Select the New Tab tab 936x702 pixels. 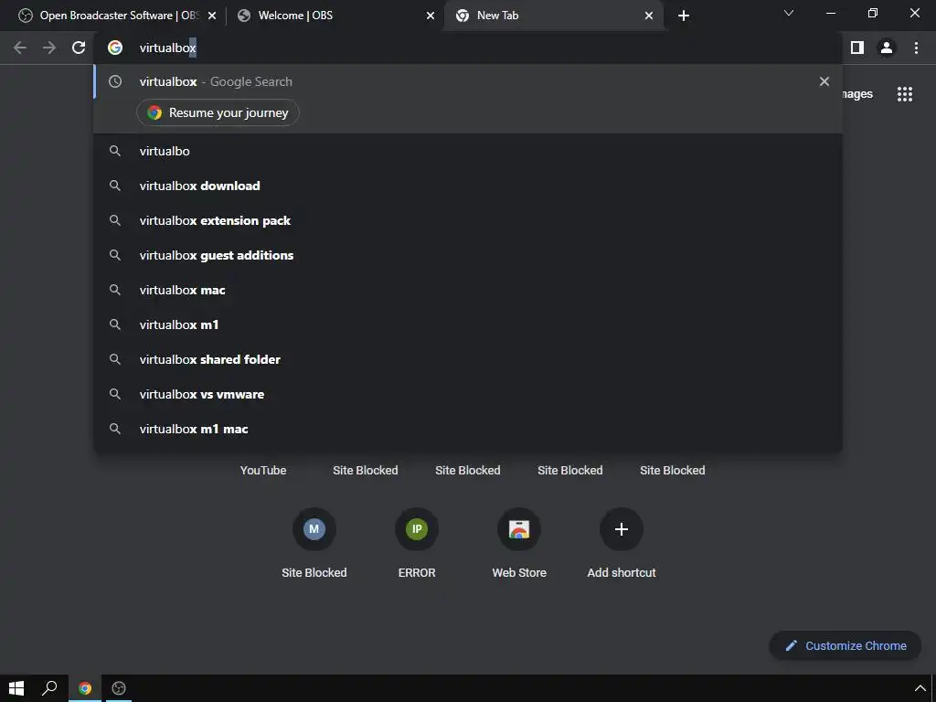coord(552,16)
